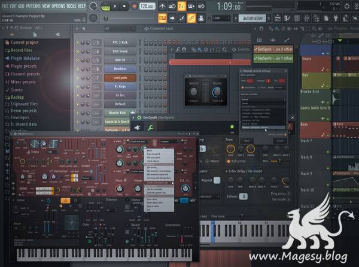Toggle magnet snap icon in Events editor
The image size is (359, 267).
point(184,49)
